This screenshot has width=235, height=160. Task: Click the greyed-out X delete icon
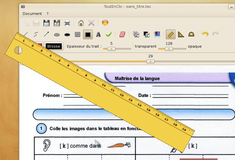(x=91, y=23)
